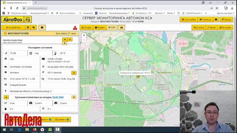Open the Ссылка link button
237x133 pixels.
tap(199, 28)
